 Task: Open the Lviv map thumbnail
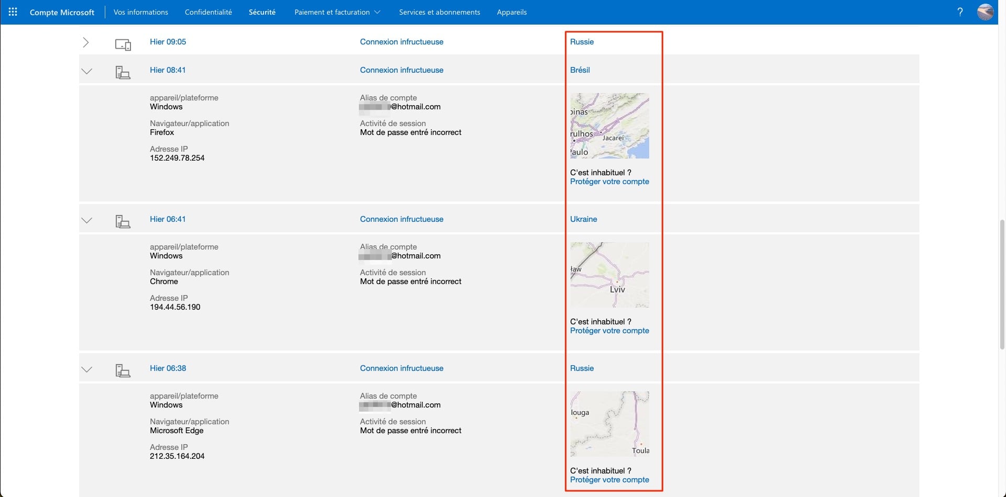(x=609, y=275)
